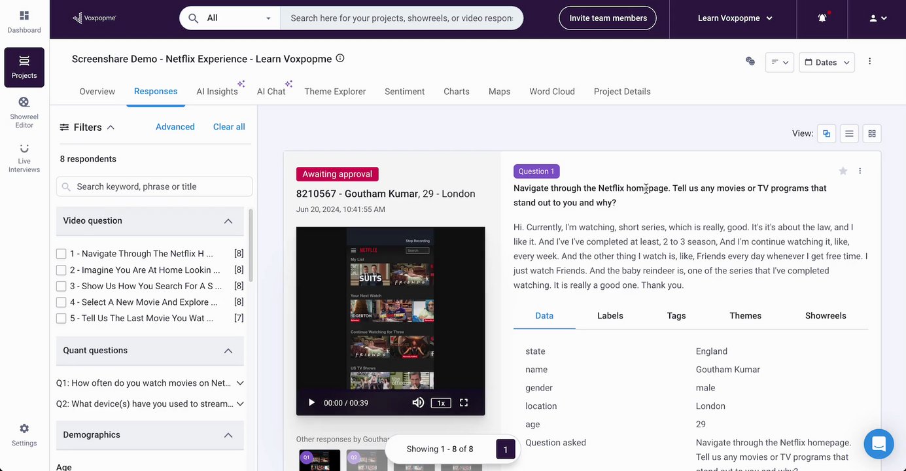Image resolution: width=906 pixels, height=471 pixels.
Task: Select the Showreels tab in response
Action: coord(826,315)
